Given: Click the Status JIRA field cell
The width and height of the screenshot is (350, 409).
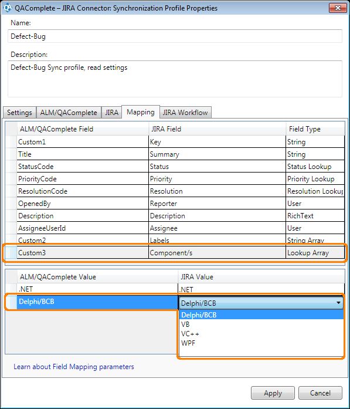Looking at the screenshot, I should point(218,167).
